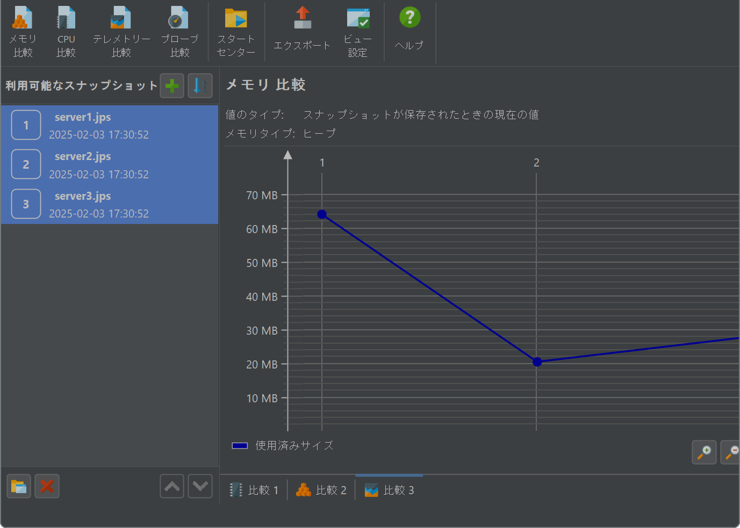Zoom in on the chart
This screenshot has height=528, width=740.
(704, 452)
